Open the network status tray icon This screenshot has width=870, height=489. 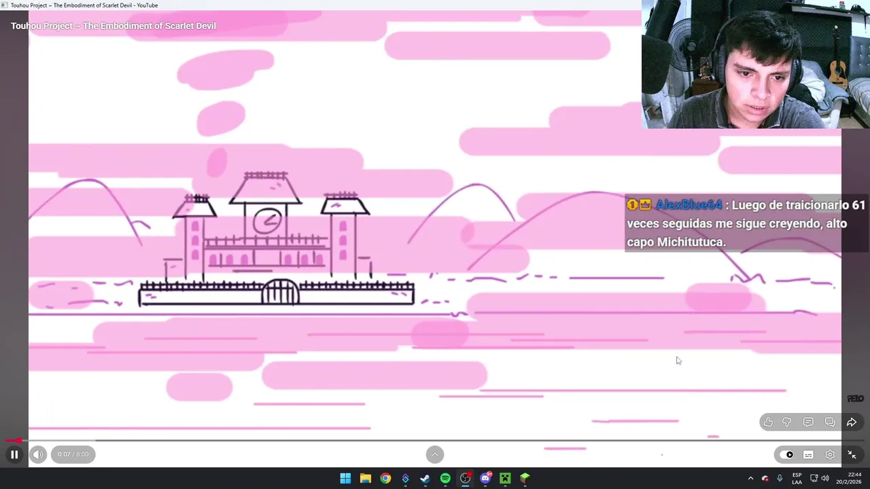[x=814, y=478]
